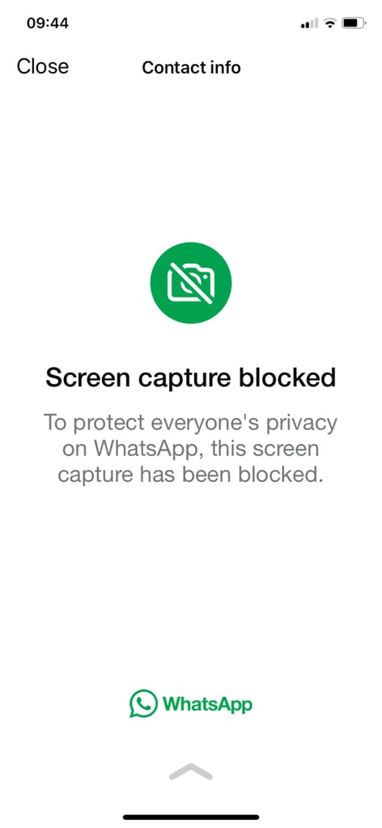Tap the WhatsApp wordmark text
This screenshot has height=828, width=382.
pyautogui.click(x=207, y=704)
